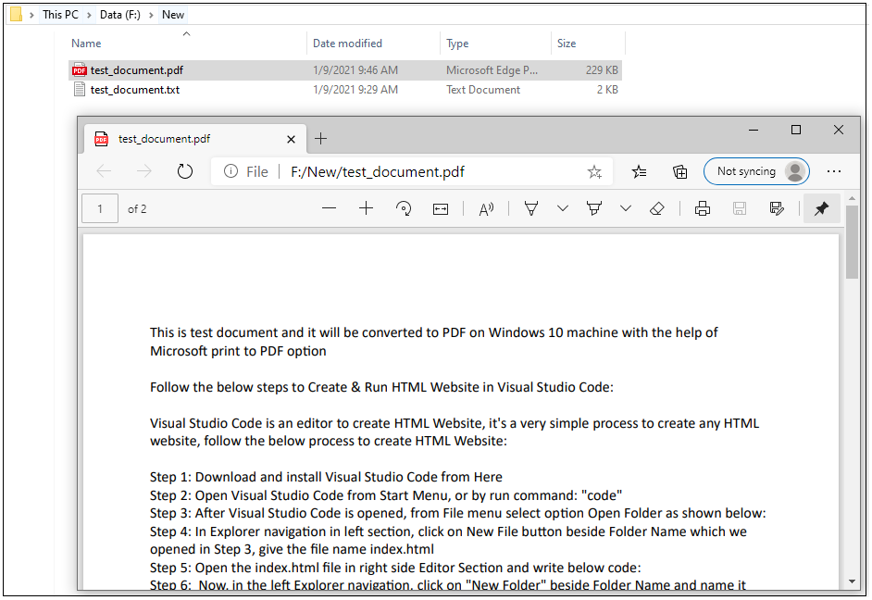Image resolution: width=872 pixels, height=600 pixels.
Task: Expand the chevron before This PC
Action: pos(31,15)
